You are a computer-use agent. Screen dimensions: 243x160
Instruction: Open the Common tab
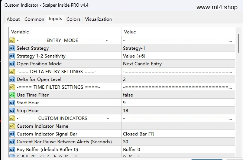tap(34, 19)
